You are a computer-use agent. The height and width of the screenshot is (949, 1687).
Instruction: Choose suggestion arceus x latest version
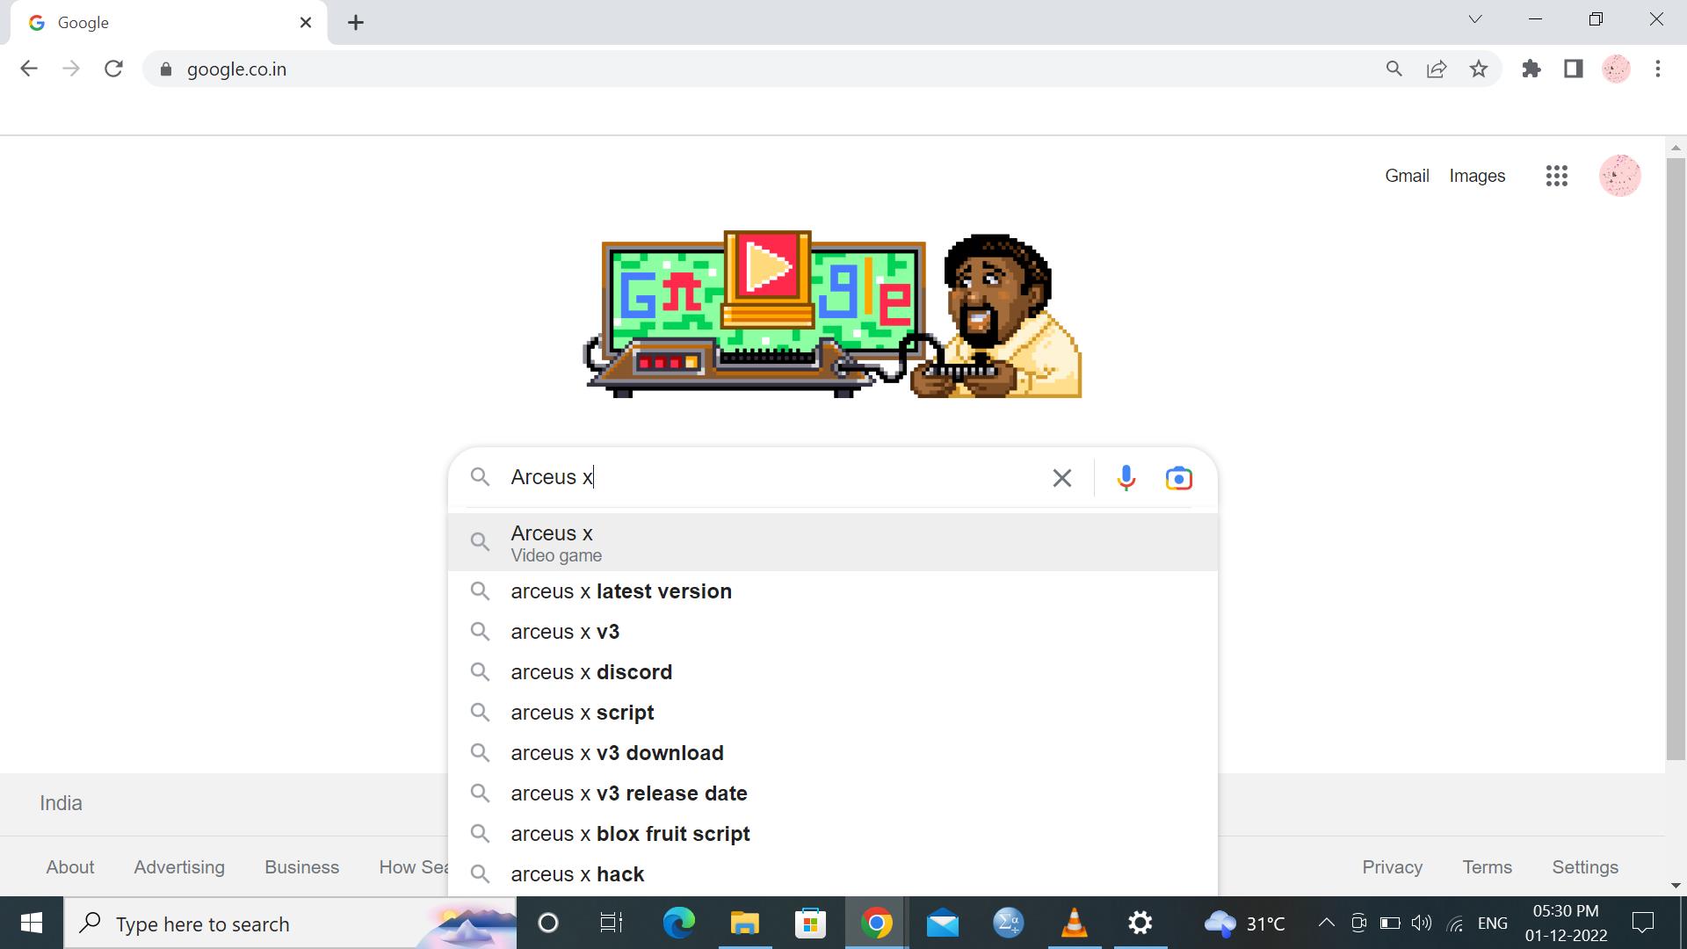click(x=833, y=591)
